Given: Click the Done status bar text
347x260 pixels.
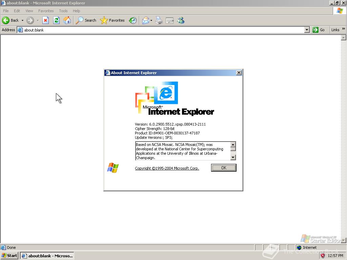Looking at the screenshot, I should coord(11,247).
